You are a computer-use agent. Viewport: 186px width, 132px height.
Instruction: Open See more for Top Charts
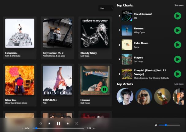[x=179, y=5]
